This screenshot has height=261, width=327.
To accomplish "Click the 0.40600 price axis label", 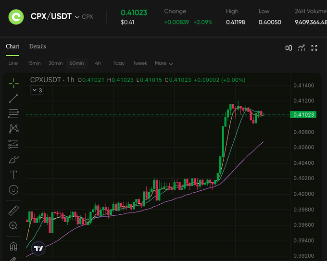I will click(303, 148).
